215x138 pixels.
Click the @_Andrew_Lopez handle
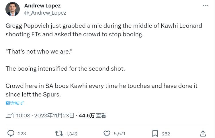click(x=45, y=13)
